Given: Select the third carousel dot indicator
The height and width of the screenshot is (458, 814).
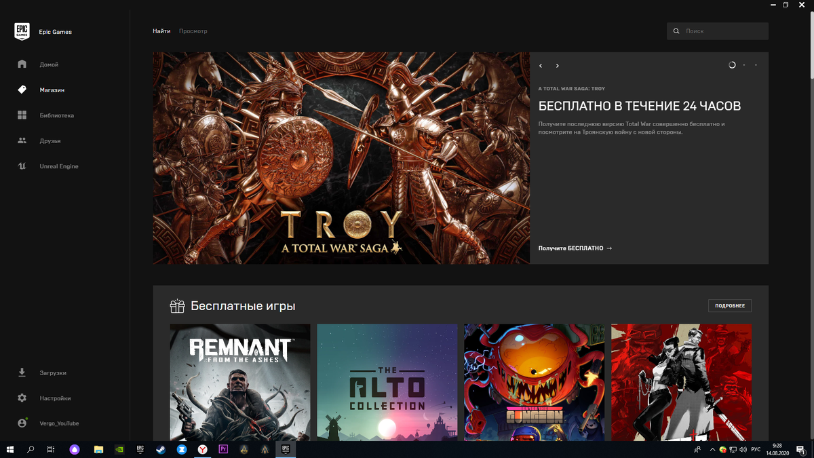Looking at the screenshot, I should click(x=756, y=65).
